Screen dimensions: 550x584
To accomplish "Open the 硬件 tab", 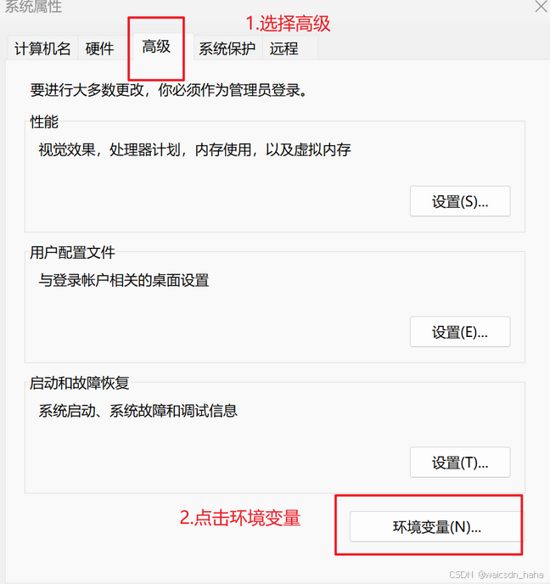I will click(x=99, y=48).
